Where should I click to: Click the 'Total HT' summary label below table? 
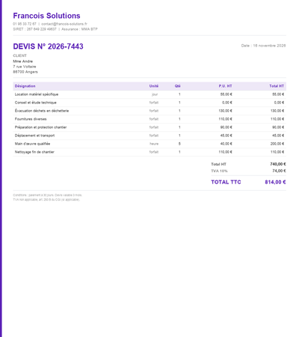tap(218, 164)
